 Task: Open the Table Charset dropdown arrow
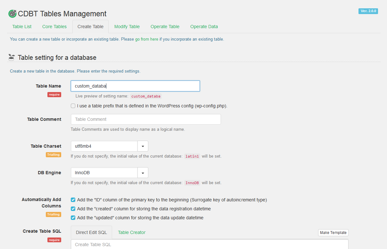click(x=143, y=146)
